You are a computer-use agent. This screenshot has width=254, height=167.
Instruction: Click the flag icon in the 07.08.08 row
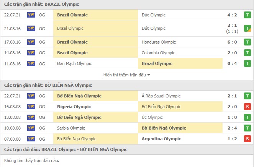(x=31, y=139)
